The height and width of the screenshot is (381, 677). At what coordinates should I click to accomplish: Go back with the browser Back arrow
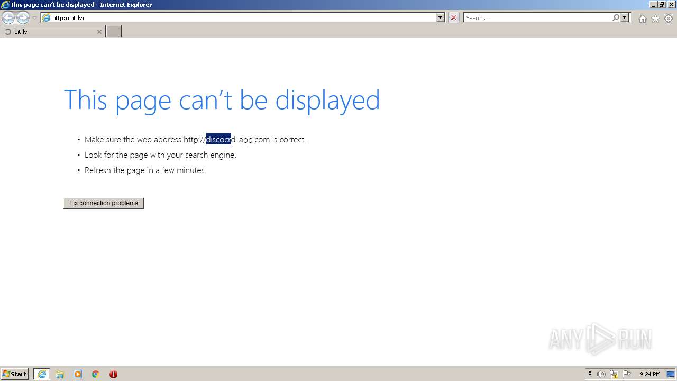click(8, 18)
